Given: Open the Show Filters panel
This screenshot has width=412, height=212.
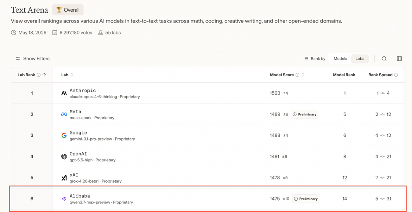Looking at the screenshot, I should click(x=33, y=59).
